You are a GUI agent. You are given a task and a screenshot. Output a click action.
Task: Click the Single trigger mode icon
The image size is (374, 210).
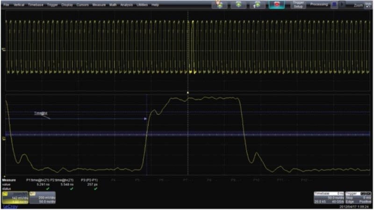click(257, 5)
